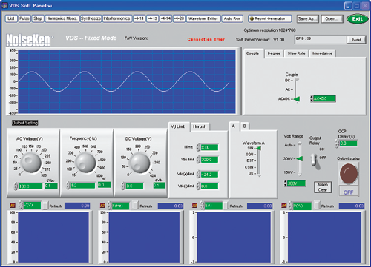
Task: Open the J2 f(Hz) measurement selector
Action: click(x=118, y=206)
